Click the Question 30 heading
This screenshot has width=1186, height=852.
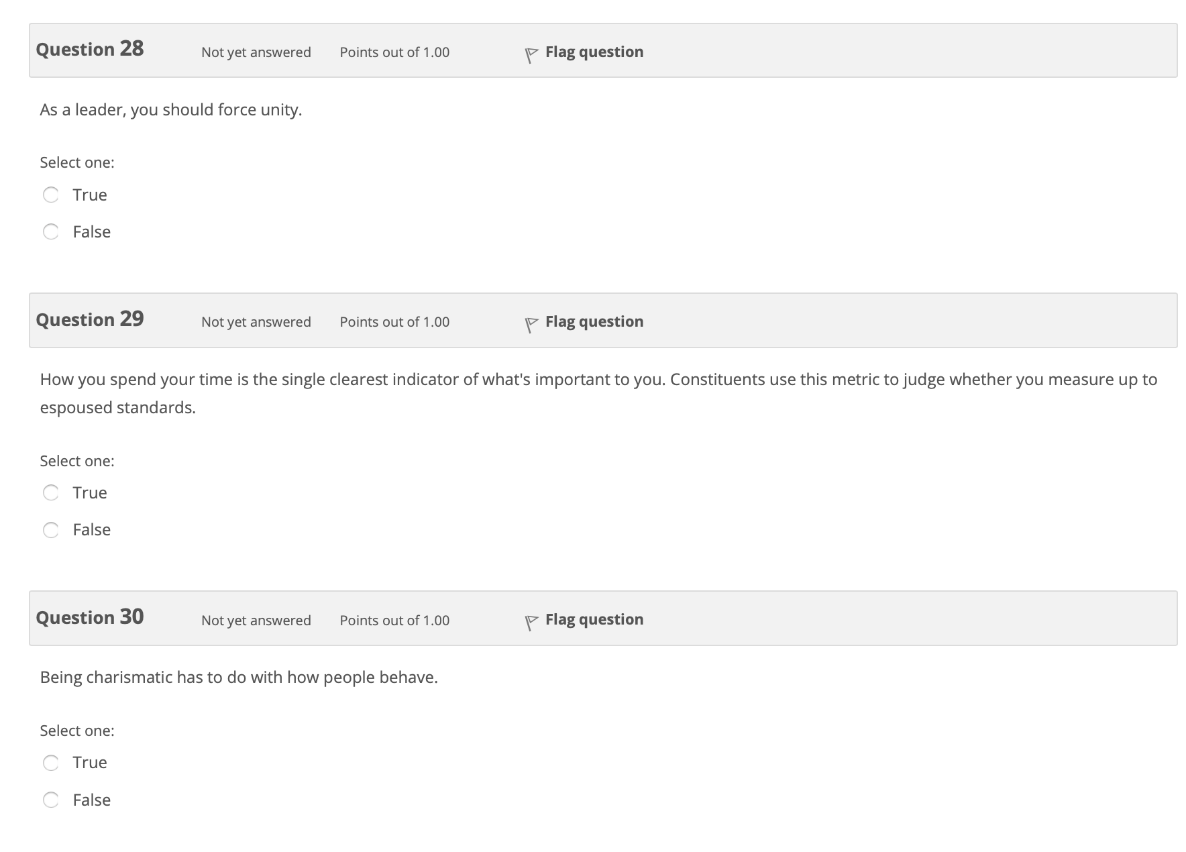90,617
